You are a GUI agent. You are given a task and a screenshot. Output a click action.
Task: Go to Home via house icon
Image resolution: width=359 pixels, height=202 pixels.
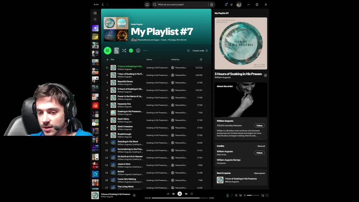[x=147, y=4]
